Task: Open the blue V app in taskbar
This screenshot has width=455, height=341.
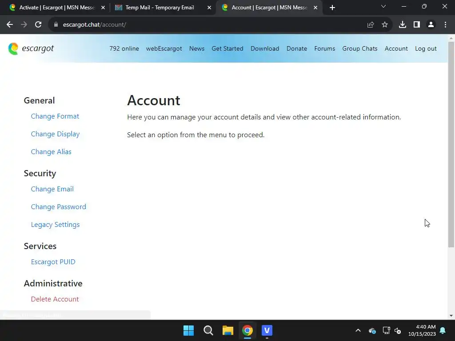Action: [x=267, y=330]
